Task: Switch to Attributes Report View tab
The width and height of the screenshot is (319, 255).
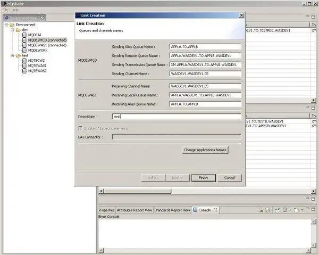Action: coord(135,210)
